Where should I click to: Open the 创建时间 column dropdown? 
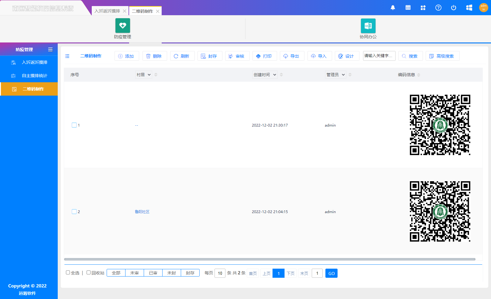(265, 75)
